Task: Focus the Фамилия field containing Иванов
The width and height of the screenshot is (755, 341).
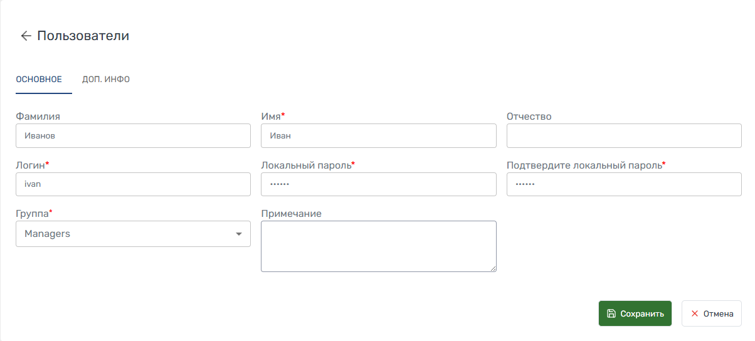Action: pos(133,135)
